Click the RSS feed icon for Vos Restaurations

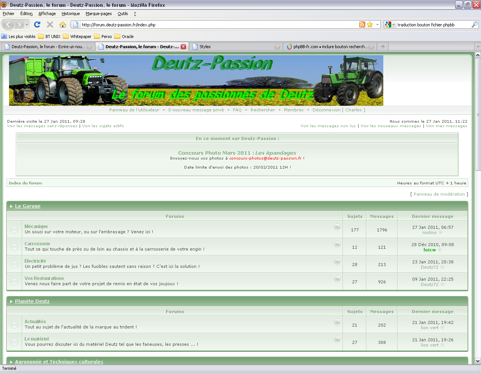337,279
